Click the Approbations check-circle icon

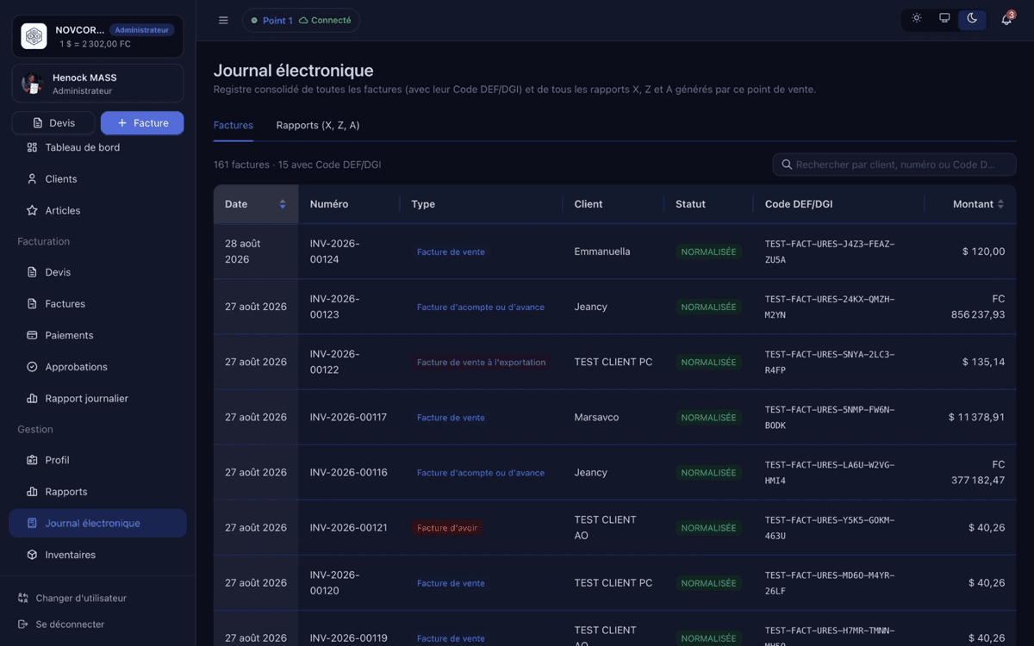(x=32, y=367)
